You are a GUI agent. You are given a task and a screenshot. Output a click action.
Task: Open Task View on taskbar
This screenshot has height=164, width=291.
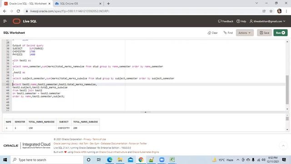coord(99,160)
